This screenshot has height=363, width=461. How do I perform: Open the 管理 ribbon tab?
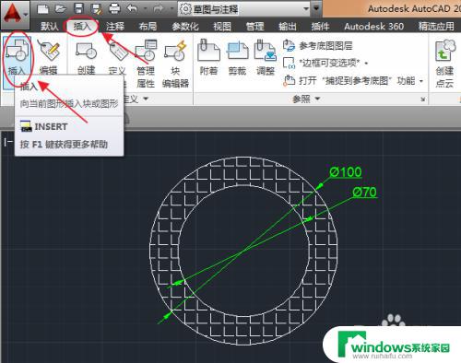(254, 27)
